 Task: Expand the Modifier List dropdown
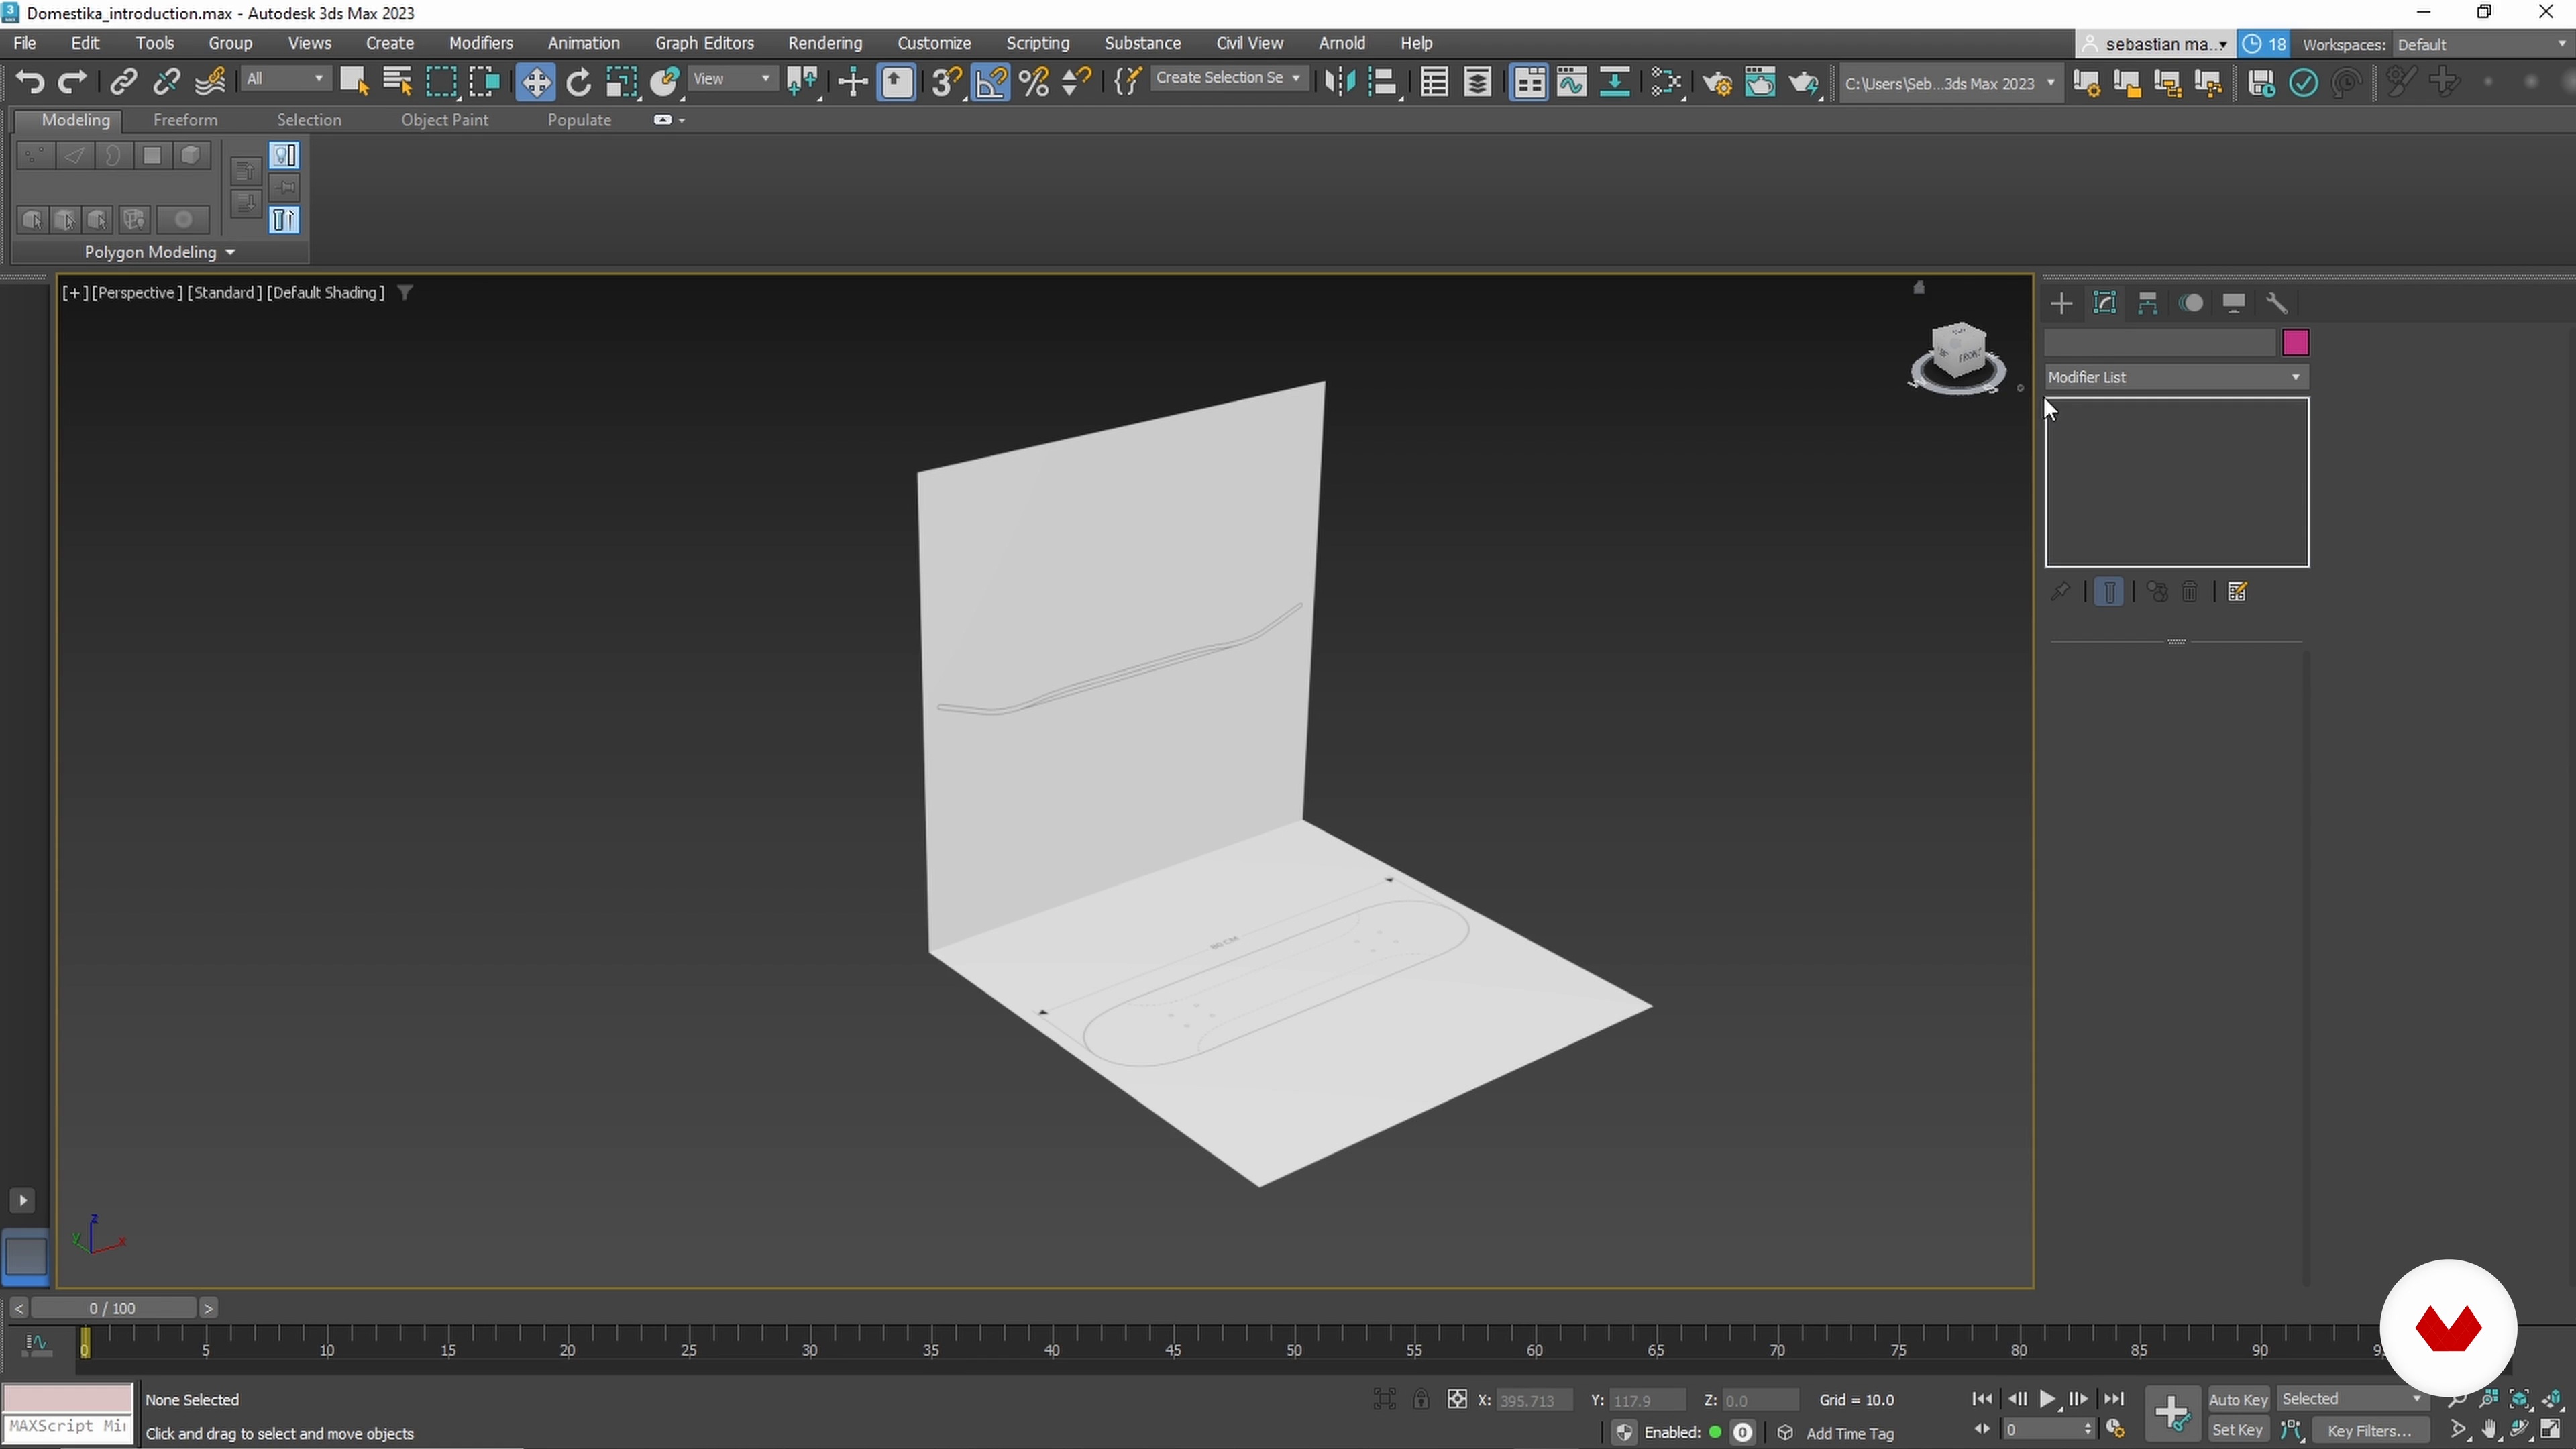(2176, 377)
